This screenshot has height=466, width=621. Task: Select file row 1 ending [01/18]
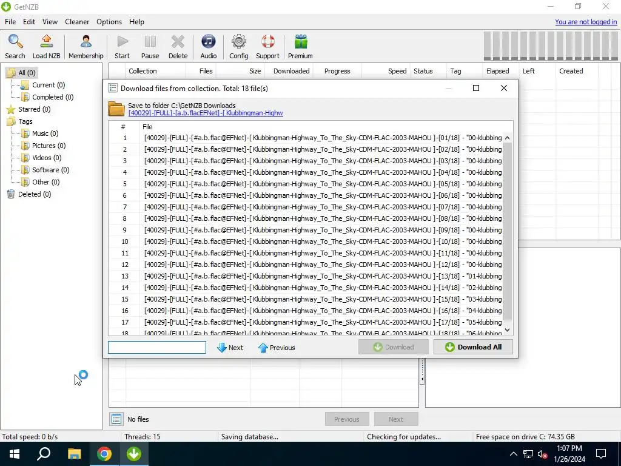[x=306, y=138]
